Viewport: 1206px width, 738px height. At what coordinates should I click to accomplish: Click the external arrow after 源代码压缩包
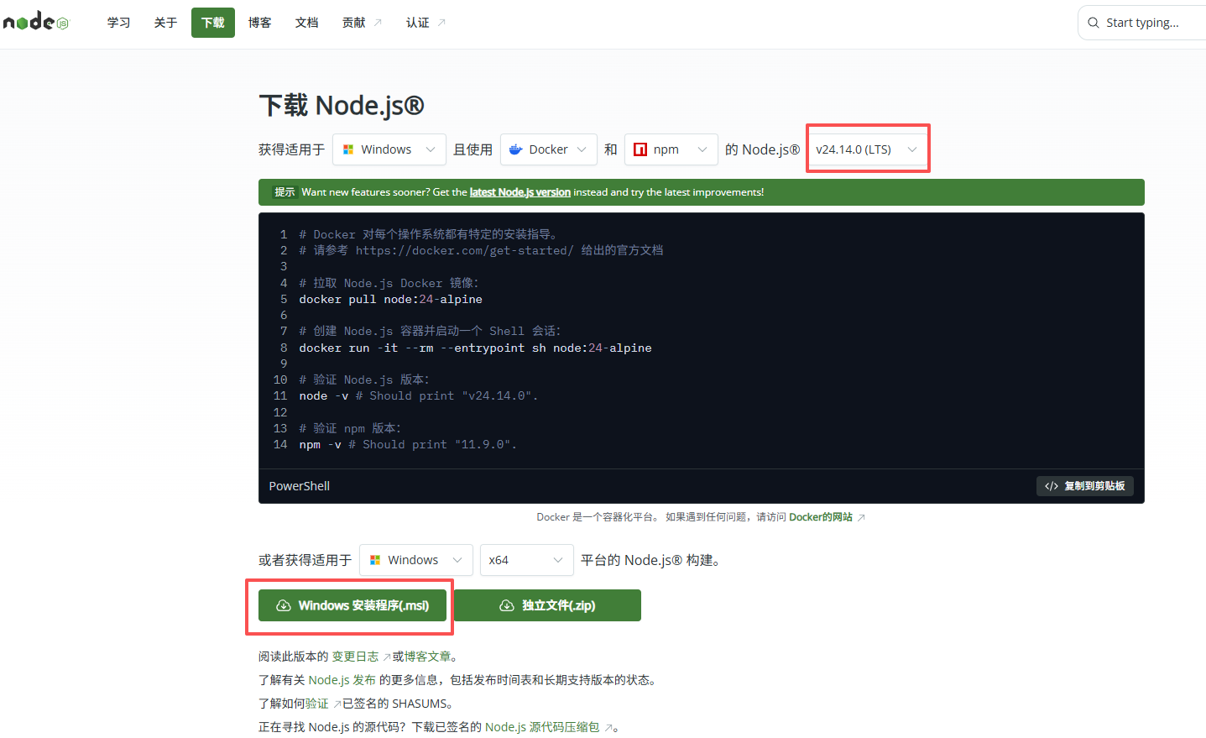pyautogui.click(x=608, y=728)
